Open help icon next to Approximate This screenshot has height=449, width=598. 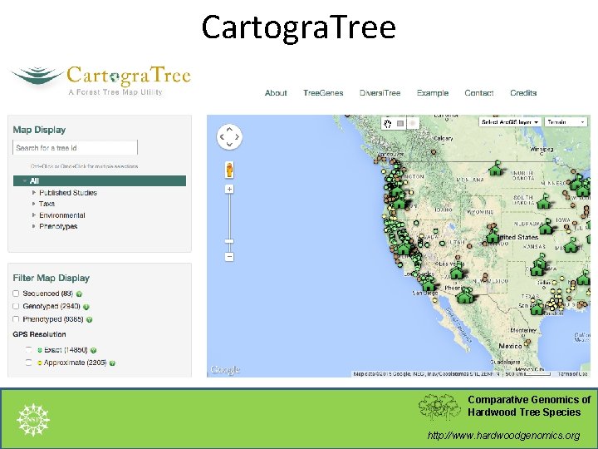click(x=112, y=363)
